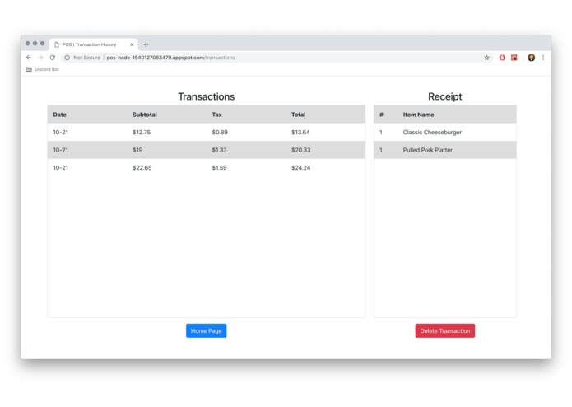
Task: Close the POS Transaction History tab
Action: [132, 44]
